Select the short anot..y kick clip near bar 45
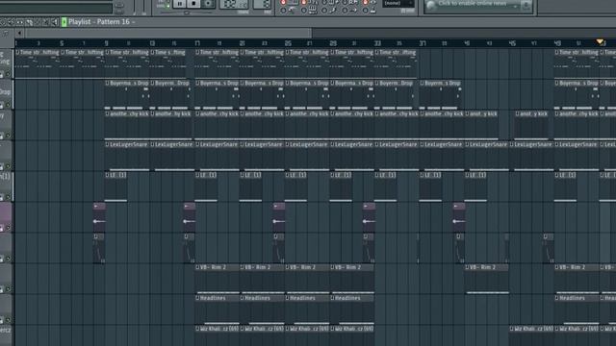 click(531, 125)
